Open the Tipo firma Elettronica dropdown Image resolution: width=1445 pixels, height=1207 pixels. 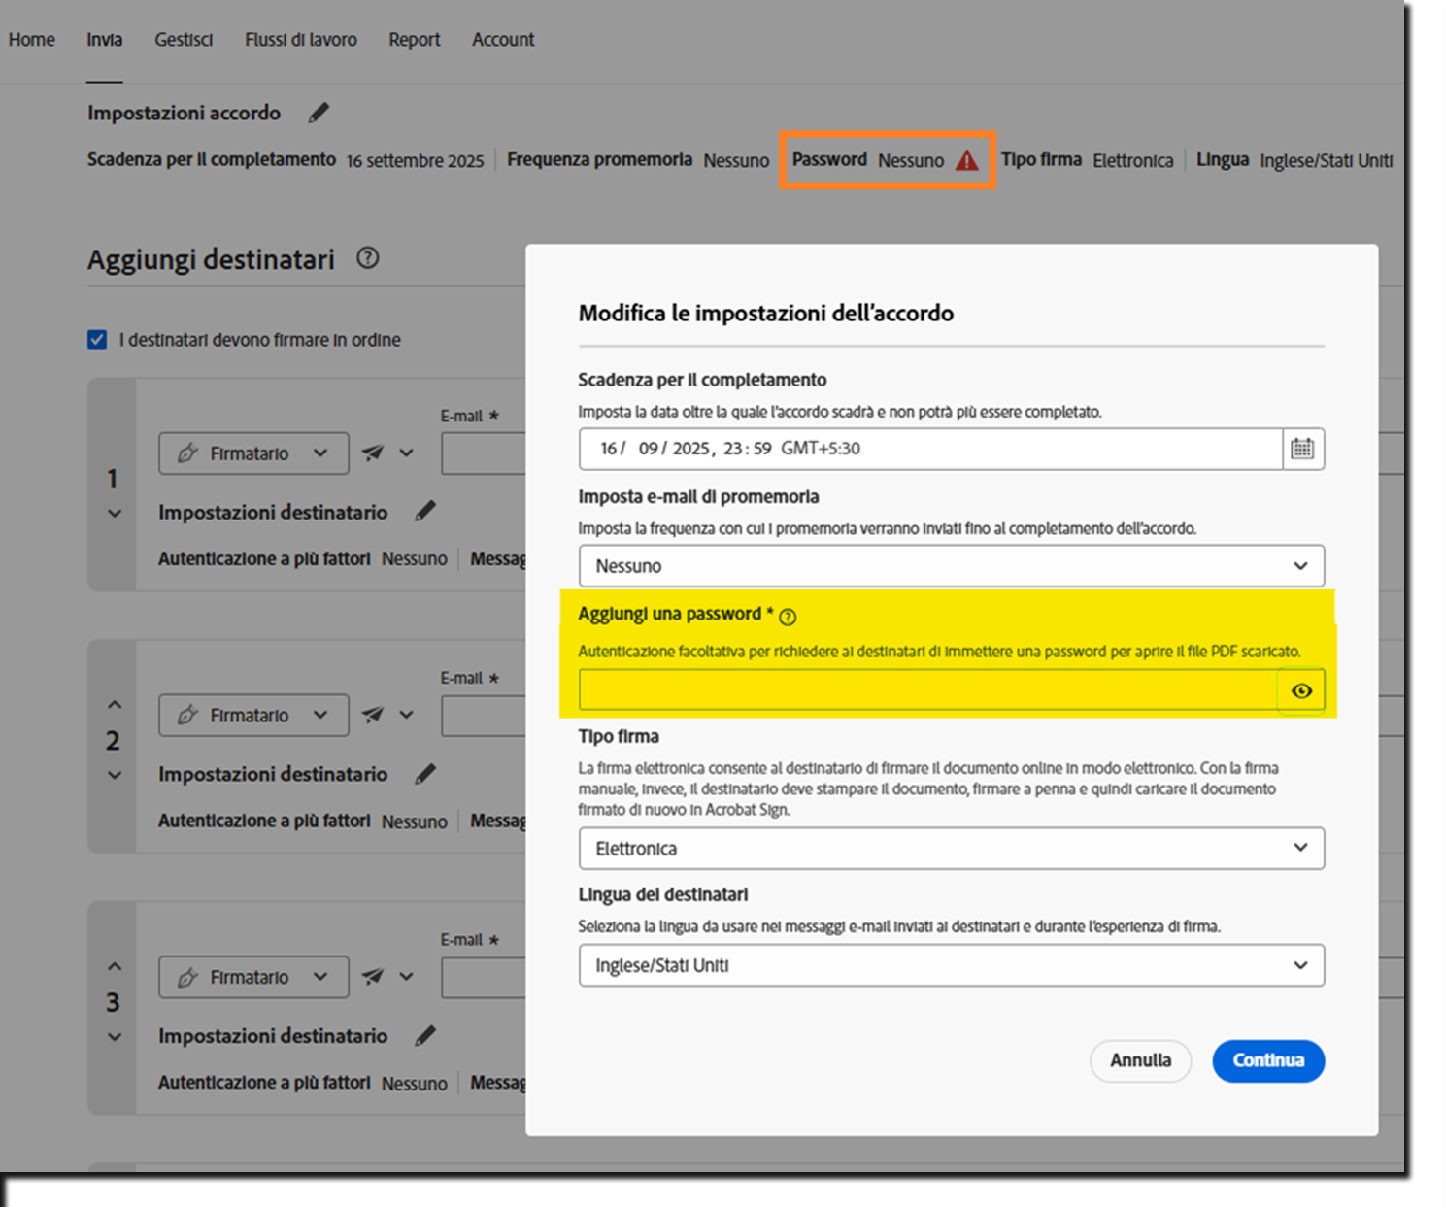coord(950,848)
